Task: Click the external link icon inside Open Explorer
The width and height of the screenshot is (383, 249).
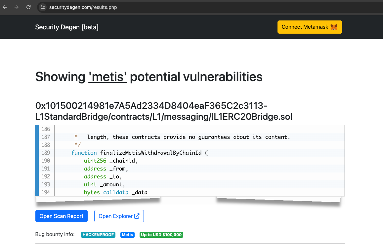Action: coord(136,216)
